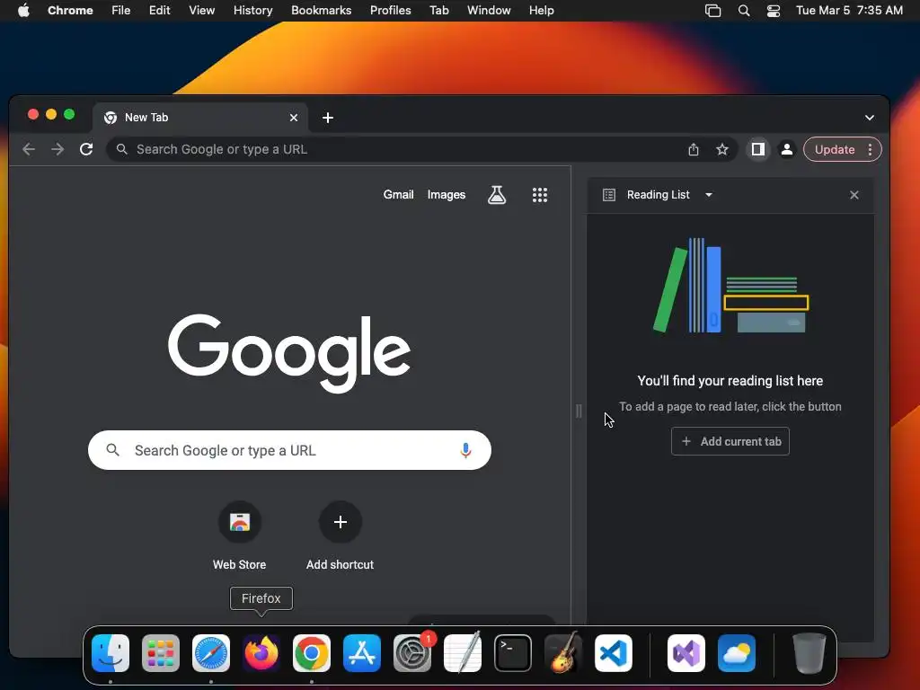
Task: Open TextEdit from the dock
Action: click(463, 653)
